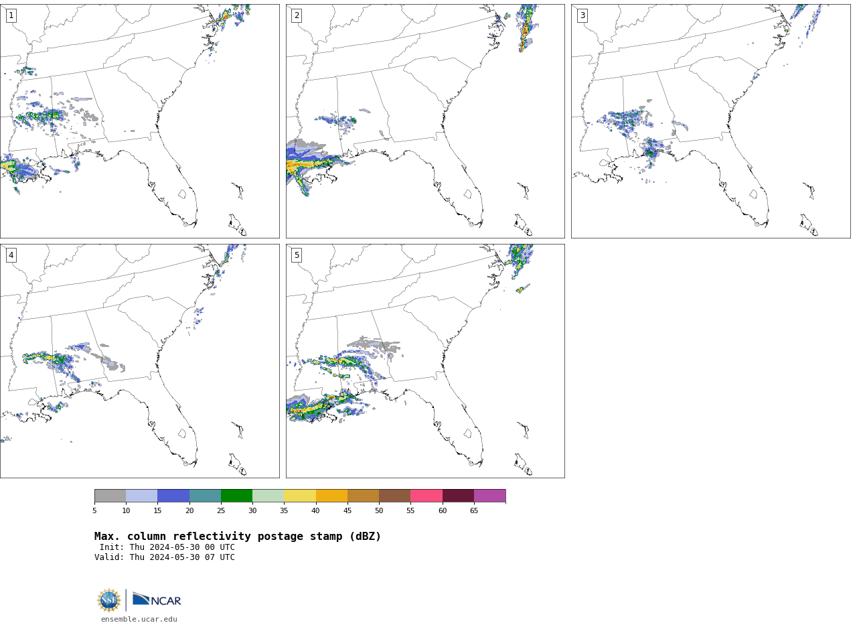Image resolution: width=857 pixels, height=627 pixels.
Task: Click the colorbar tick label 50
Action: click(379, 510)
